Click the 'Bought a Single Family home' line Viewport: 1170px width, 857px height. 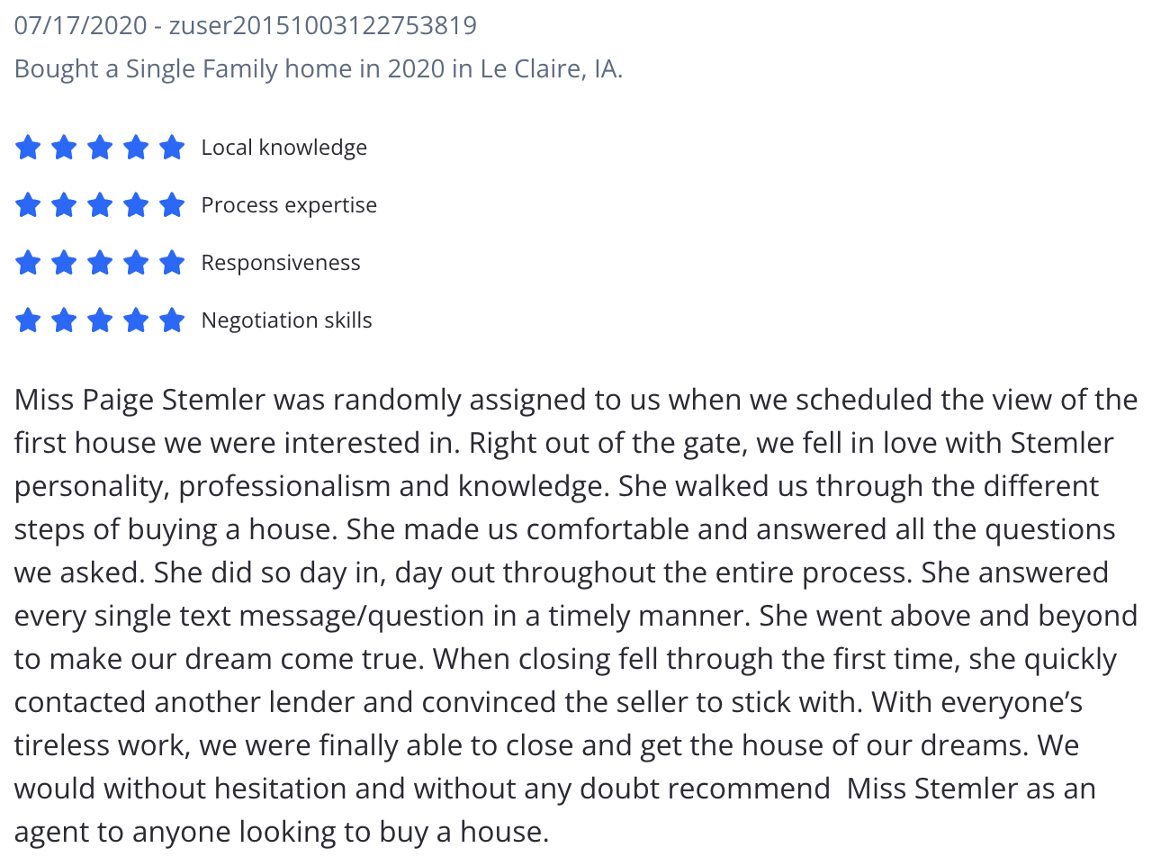(x=319, y=68)
